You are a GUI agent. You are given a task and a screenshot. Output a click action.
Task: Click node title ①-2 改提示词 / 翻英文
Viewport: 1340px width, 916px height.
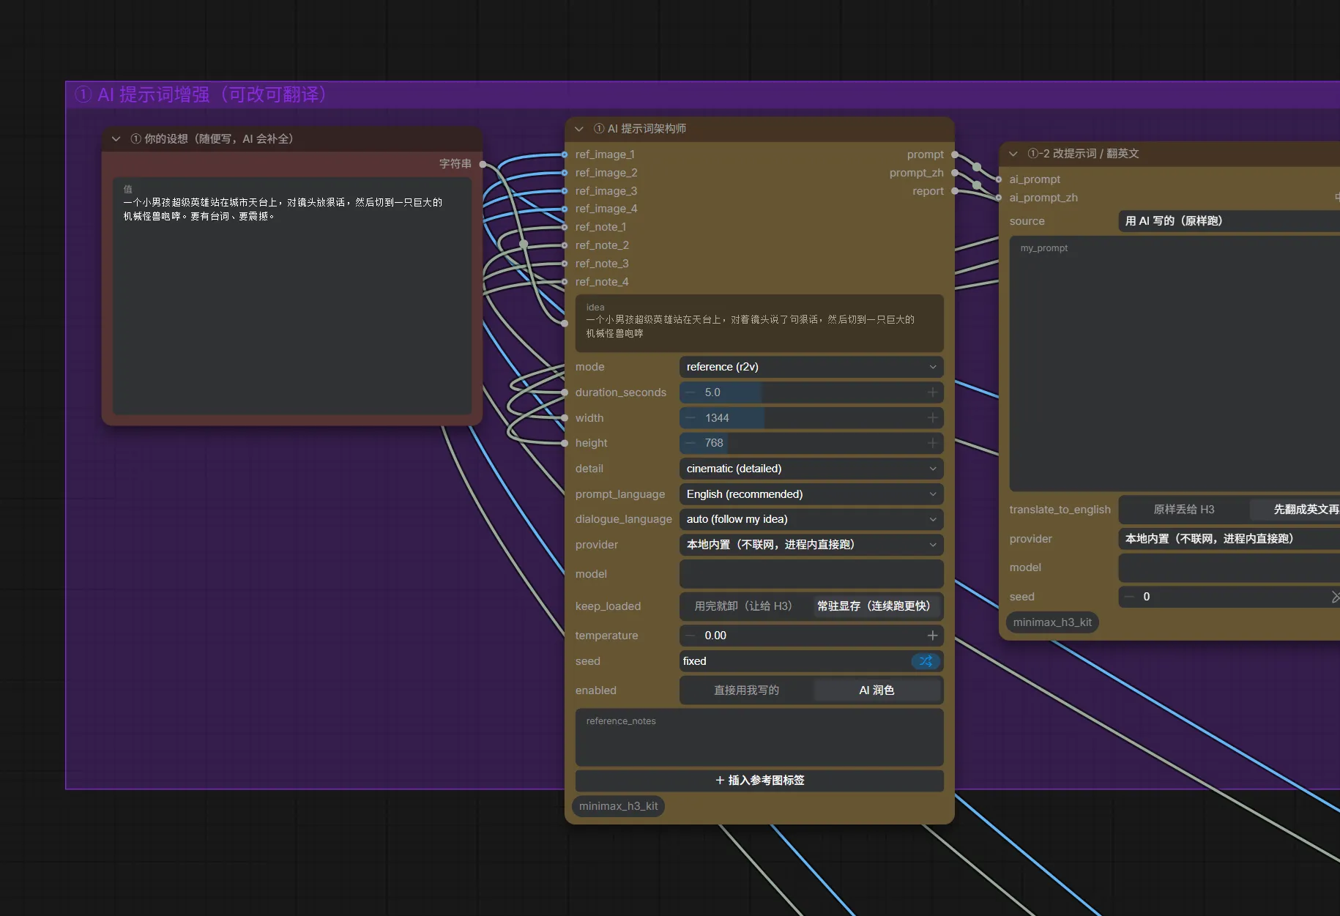(1083, 154)
